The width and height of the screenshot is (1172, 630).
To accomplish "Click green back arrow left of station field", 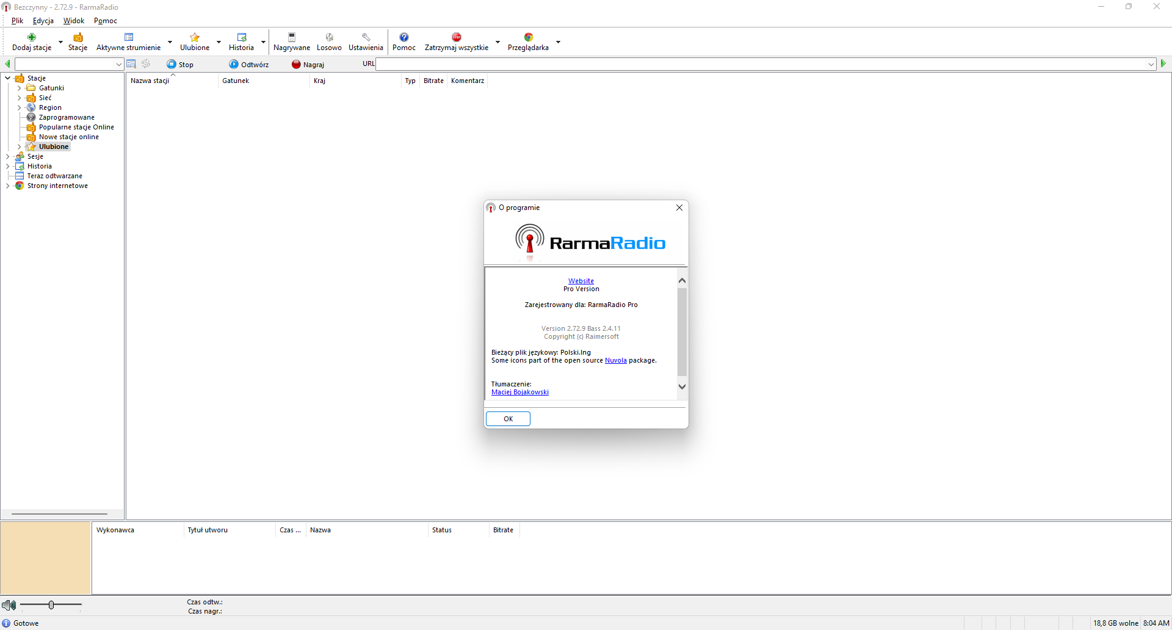I will (x=7, y=64).
